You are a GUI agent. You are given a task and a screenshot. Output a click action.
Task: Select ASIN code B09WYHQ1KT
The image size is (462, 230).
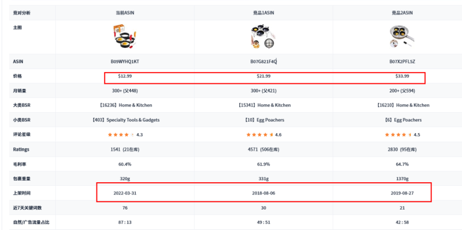(125, 61)
